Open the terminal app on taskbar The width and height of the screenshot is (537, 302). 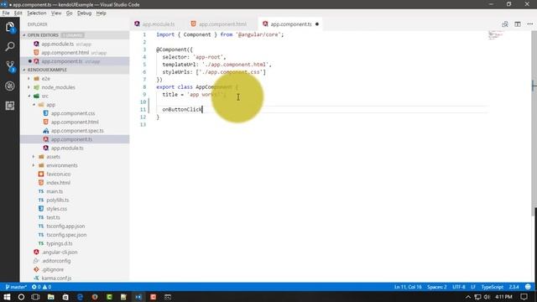(168, 297)
